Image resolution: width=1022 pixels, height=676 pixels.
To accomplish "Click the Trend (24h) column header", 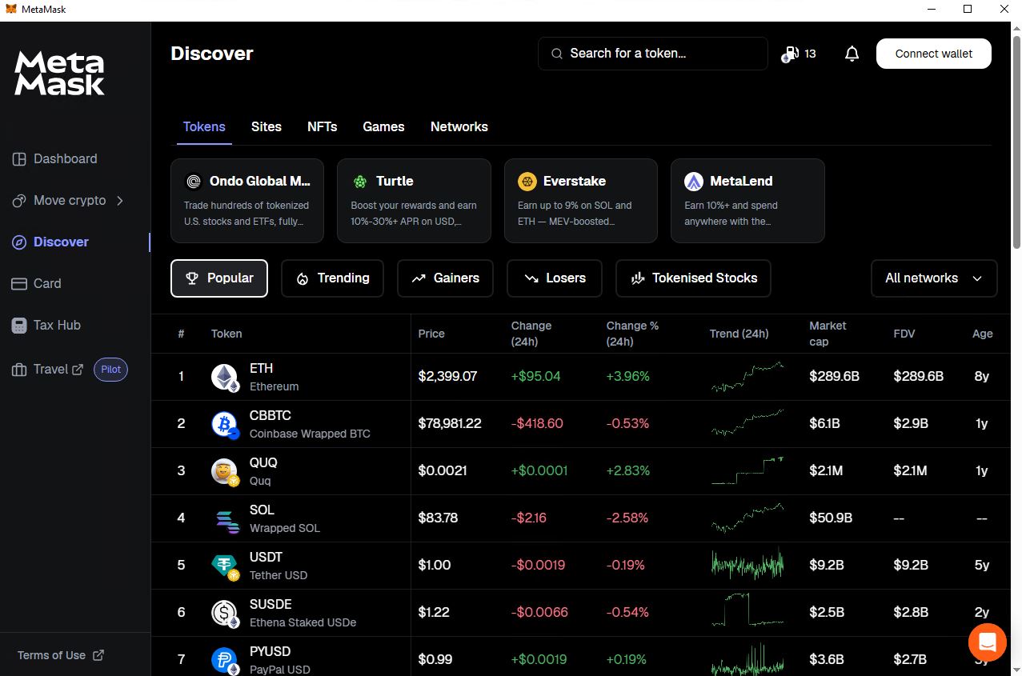I will [739, 334].
